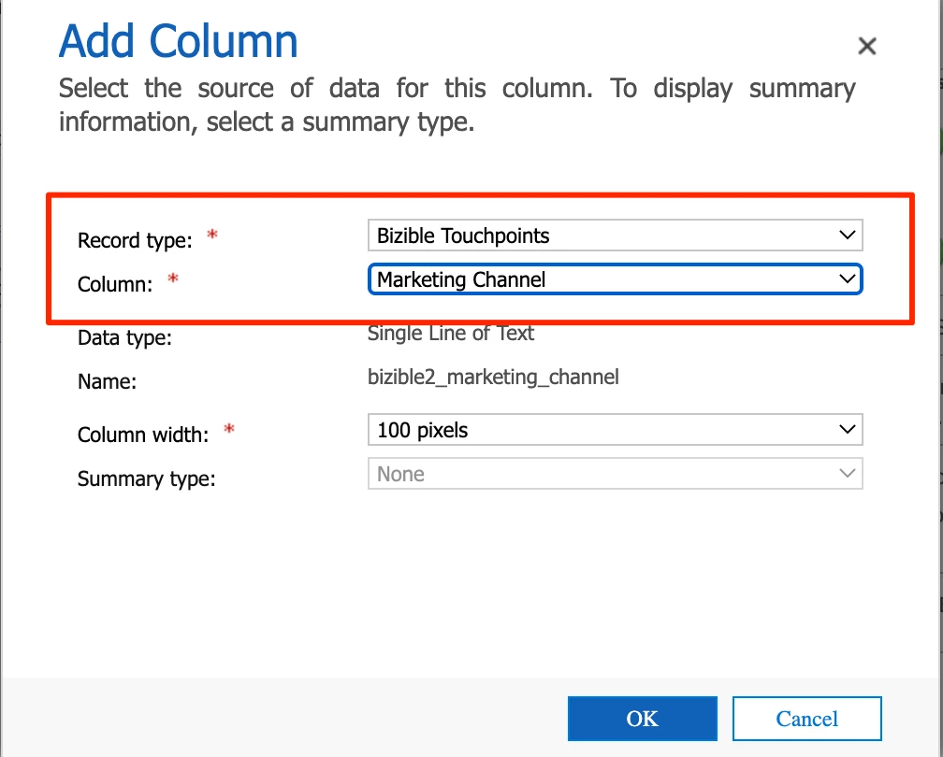Click the Record type label
943x757 pixels.
(135, 240)
